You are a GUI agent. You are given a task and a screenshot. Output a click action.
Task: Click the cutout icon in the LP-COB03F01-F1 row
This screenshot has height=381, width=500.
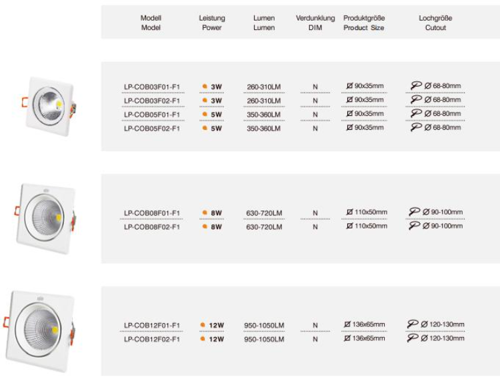pyautogui.click(x=417, y=86)
